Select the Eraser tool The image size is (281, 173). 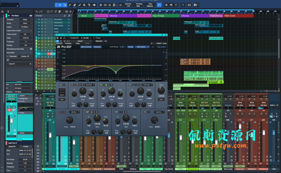75,5
